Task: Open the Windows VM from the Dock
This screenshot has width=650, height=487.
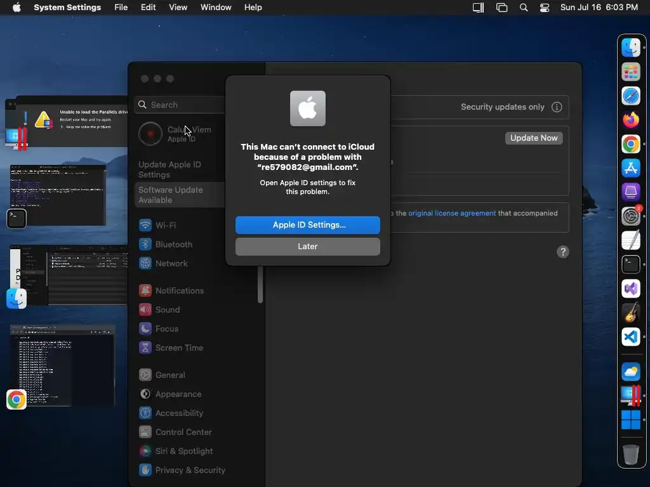Action: coord(631,420)
